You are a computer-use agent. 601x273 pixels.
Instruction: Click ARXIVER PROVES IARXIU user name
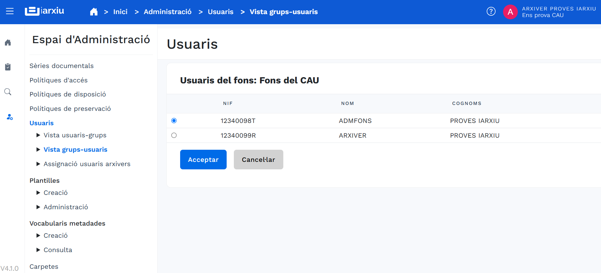559,9
